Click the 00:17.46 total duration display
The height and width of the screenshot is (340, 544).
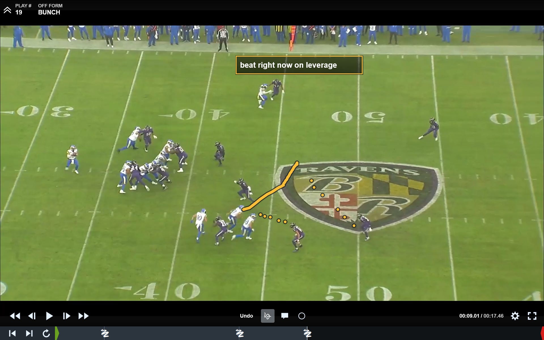click(x=493, y=316)
